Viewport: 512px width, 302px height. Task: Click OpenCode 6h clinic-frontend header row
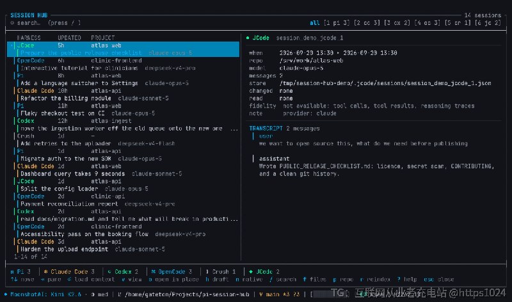coord(123,60)
